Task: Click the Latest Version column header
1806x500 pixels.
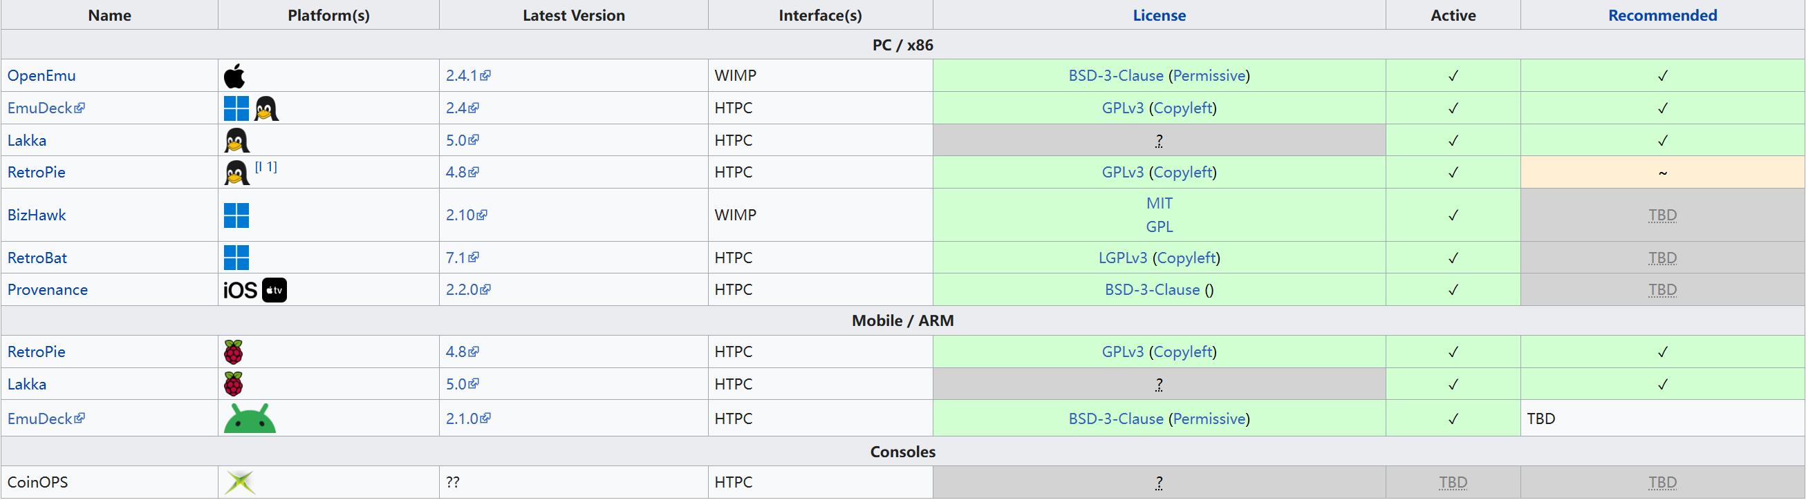Action: [x=573, y=15]
